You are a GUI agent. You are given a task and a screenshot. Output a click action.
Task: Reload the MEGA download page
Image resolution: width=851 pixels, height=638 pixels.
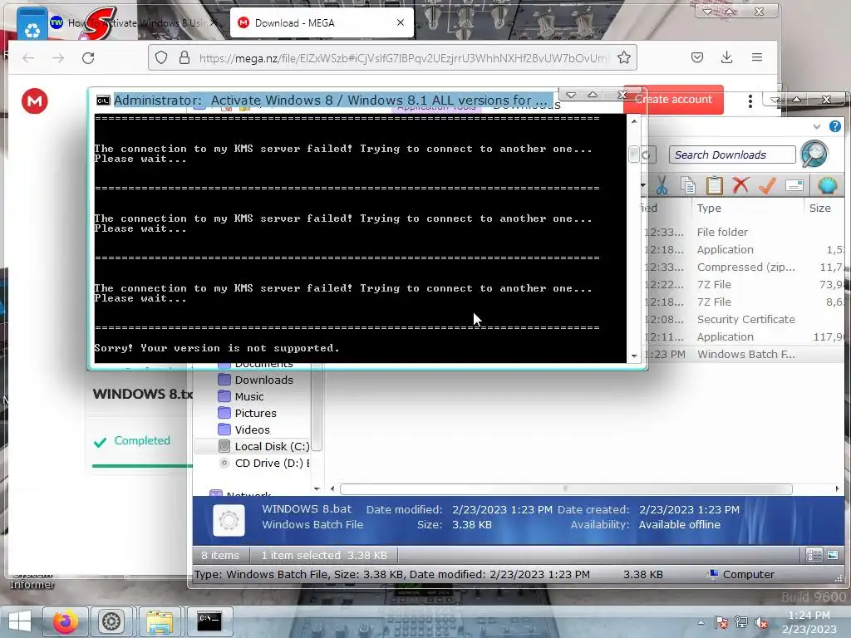coord(88,57)
